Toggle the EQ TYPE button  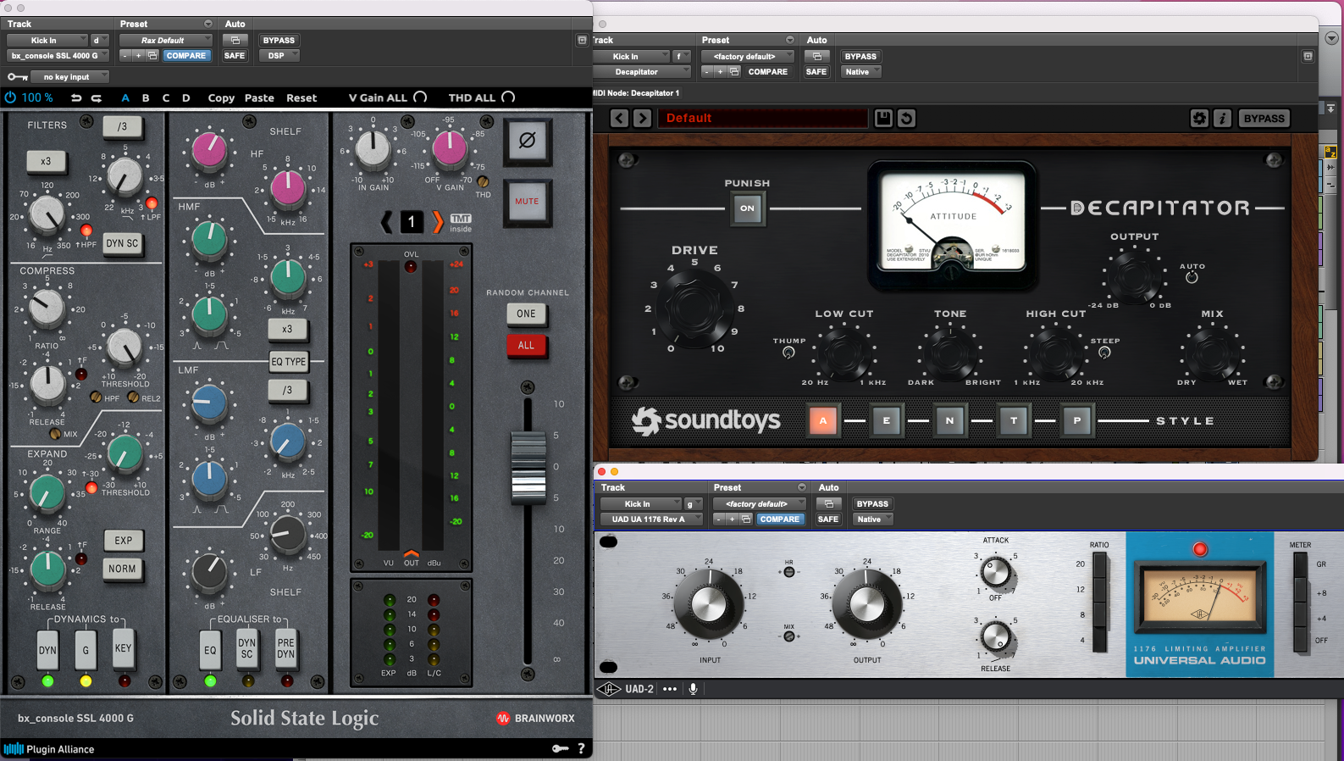click(288, 361)
